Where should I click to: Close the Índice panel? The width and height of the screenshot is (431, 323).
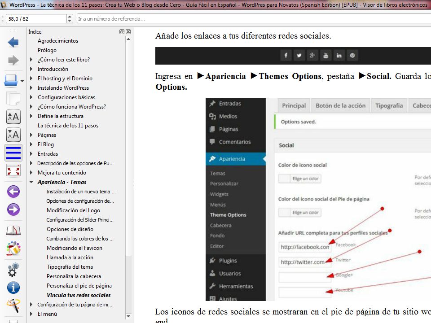pos(128,31)
